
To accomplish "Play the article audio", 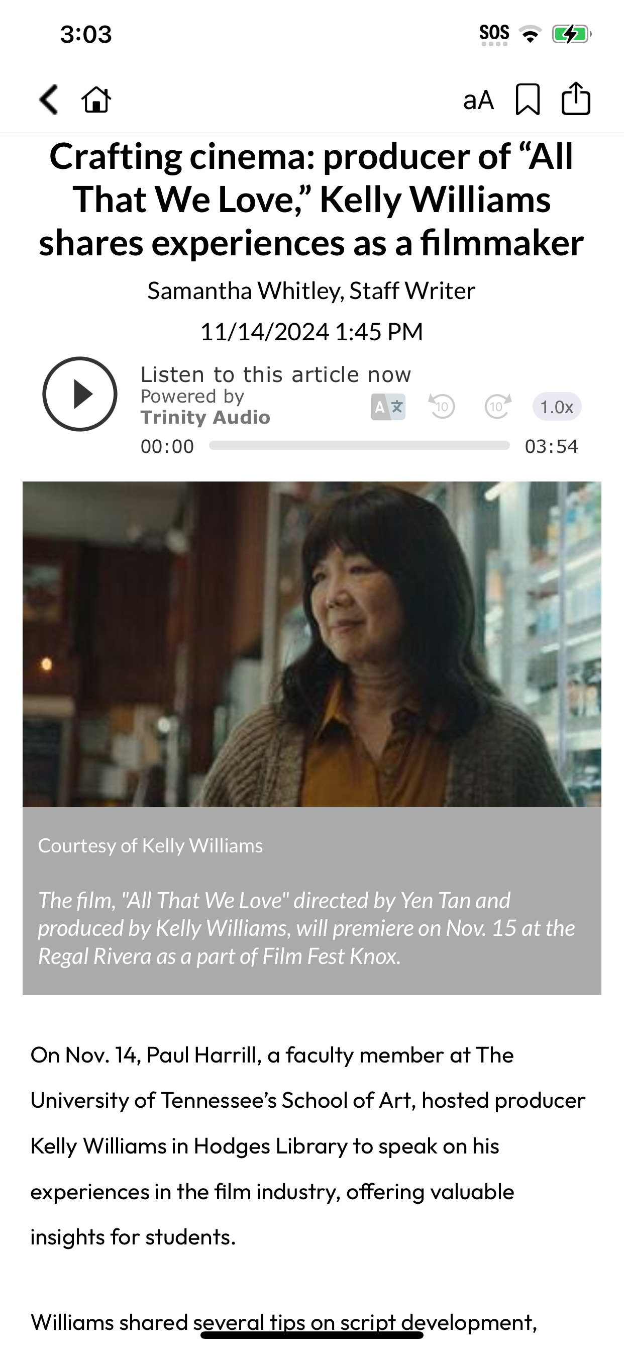I will (80, 394).
